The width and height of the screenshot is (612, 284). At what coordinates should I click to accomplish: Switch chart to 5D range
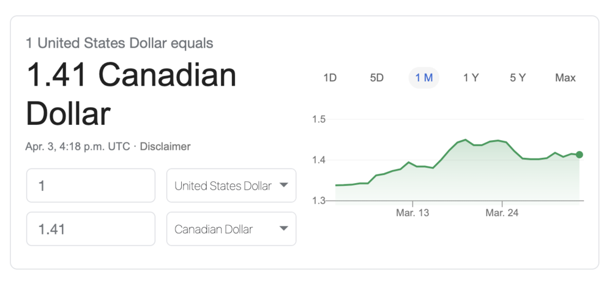[376, 78]
